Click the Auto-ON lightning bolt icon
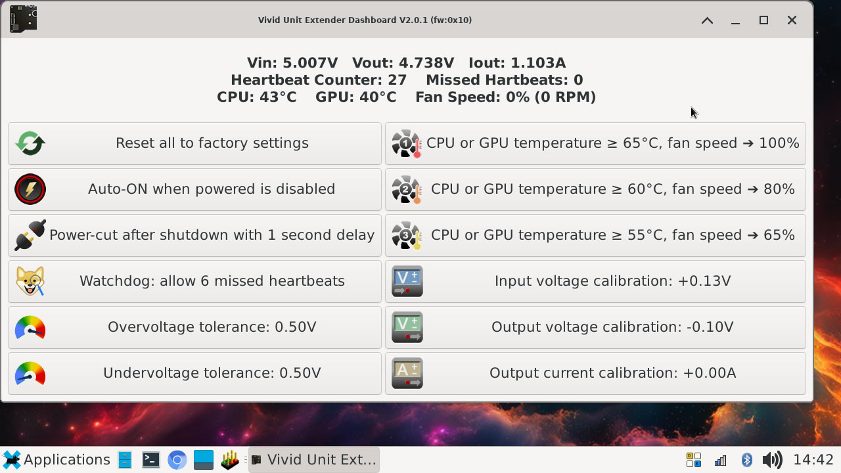This screenshot has height=473, width=841. point(30,189)
